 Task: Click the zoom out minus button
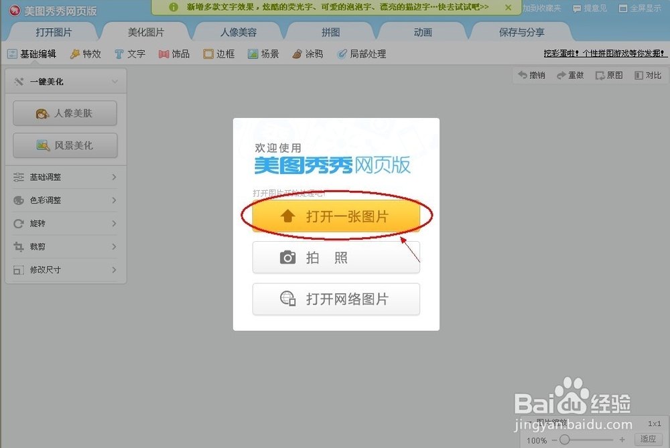coord(554,440)
